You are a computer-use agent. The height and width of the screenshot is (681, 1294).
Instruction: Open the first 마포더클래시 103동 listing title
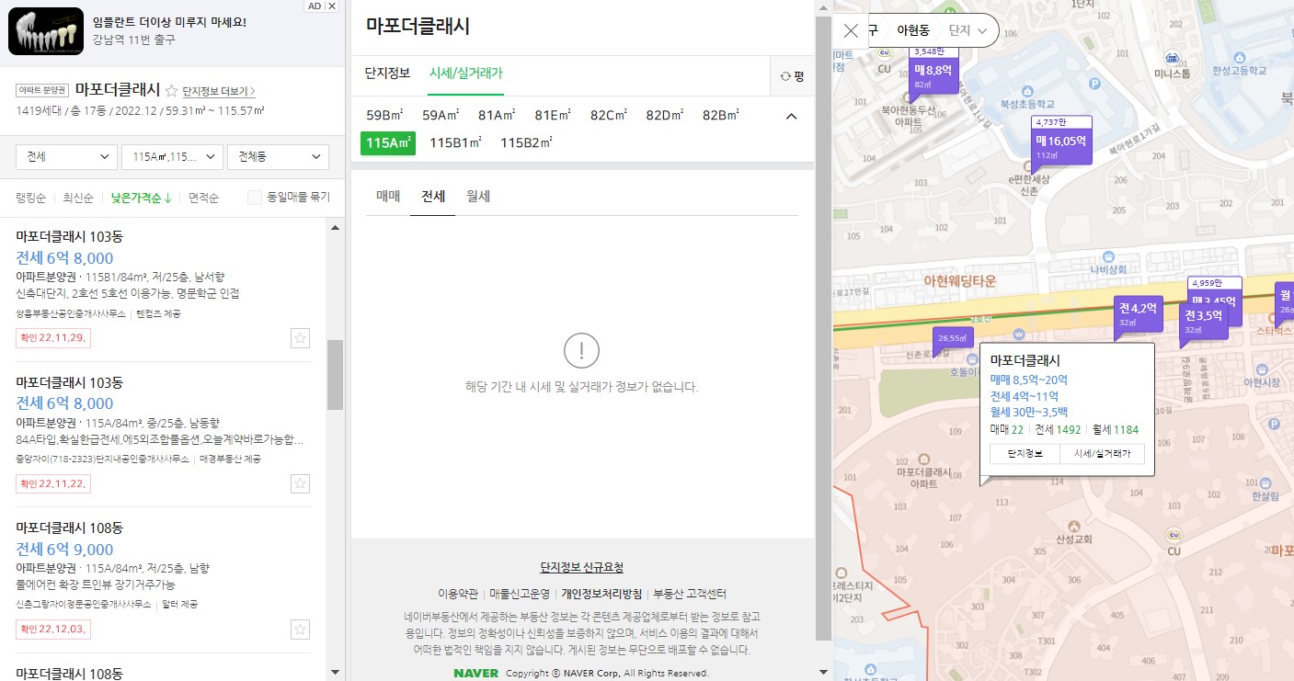[69, 236]
